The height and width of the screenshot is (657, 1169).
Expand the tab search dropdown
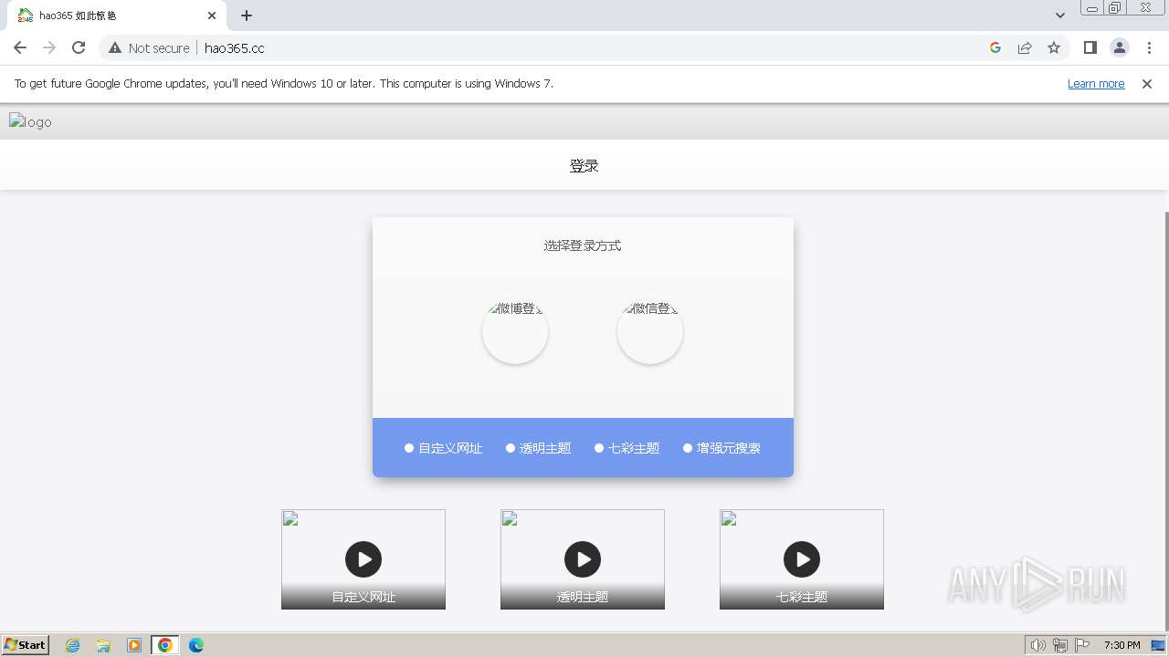(1060, 16)
